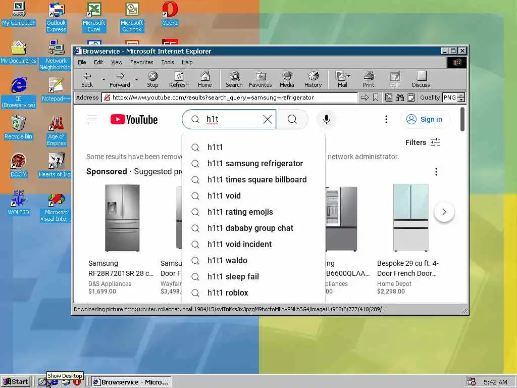Image resolution: width=517 pixels, height=388 pixels.
Task: Adjust the Quality PNG stepper
Action: [x=461, y=98]
